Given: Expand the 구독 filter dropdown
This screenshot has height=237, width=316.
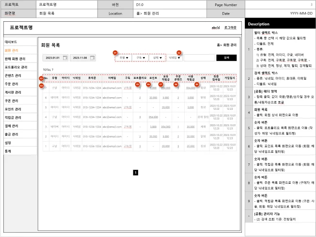Looking at the screenshot, I should 141,58.
